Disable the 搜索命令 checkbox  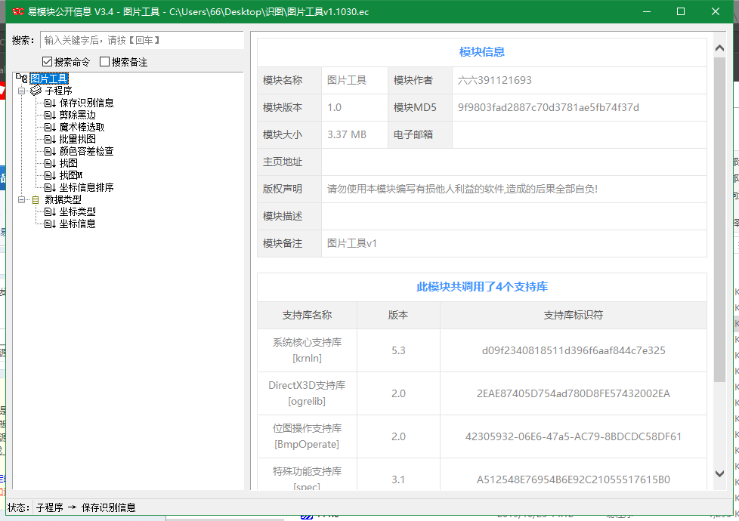point(48,61)
